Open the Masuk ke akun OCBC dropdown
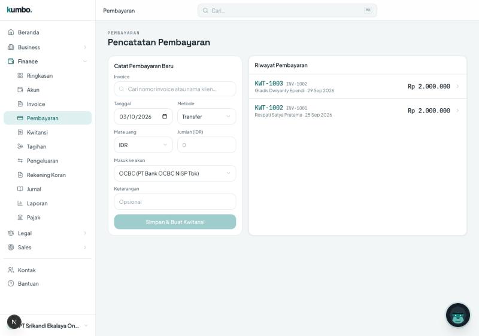Screen dimensions: 479x336 pyautogui.click(x=175, y=173)
